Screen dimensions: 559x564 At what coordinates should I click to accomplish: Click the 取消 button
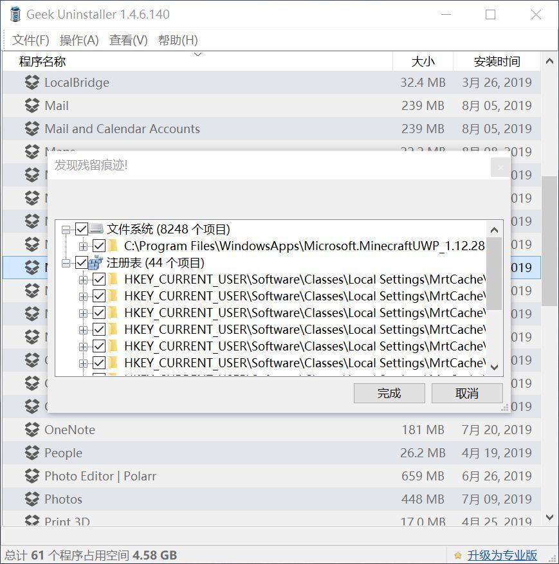(467, 393)
